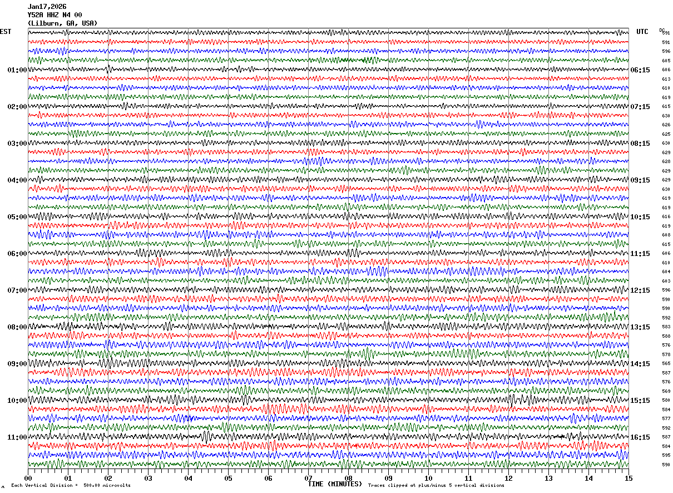The width and height of the screenshot is (673, 493).
Task: Click the DC offset value 583
Action: pyautogui.click(x=666, y=327)
